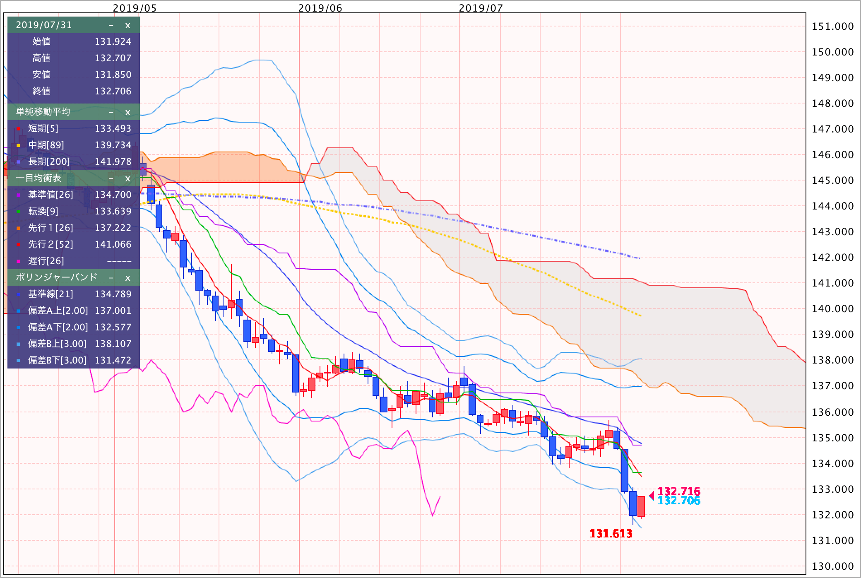The height and width of the screenshot is (578, 861).
Task: Click the 一目均衡表 panel header
Action: coord(74,178)
